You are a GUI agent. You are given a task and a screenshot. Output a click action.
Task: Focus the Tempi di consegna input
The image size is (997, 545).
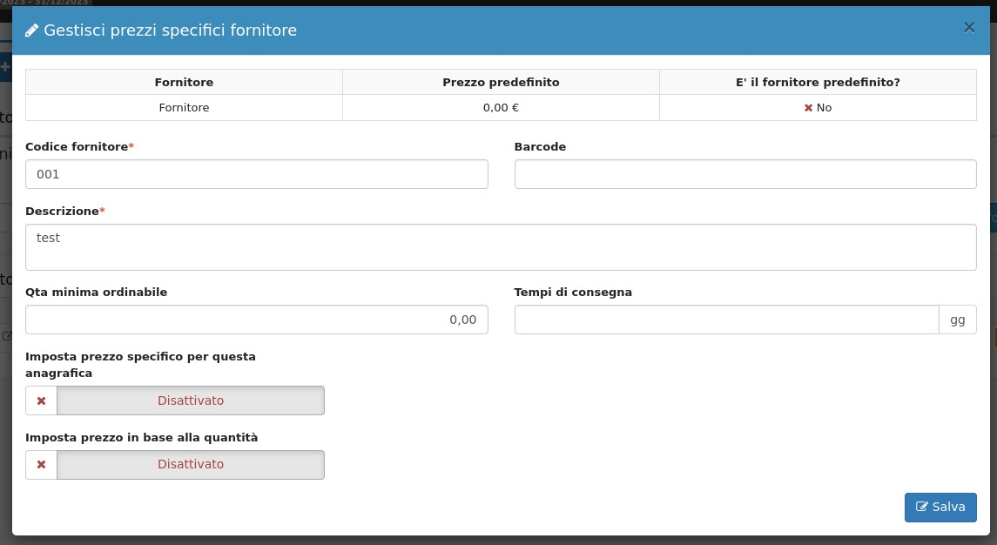[726, 320]
